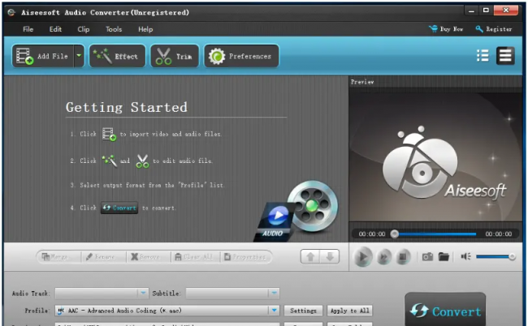The height and width of the screenshot is (326, 528).
Task: Click the Settings button
Action: [303, 311]
